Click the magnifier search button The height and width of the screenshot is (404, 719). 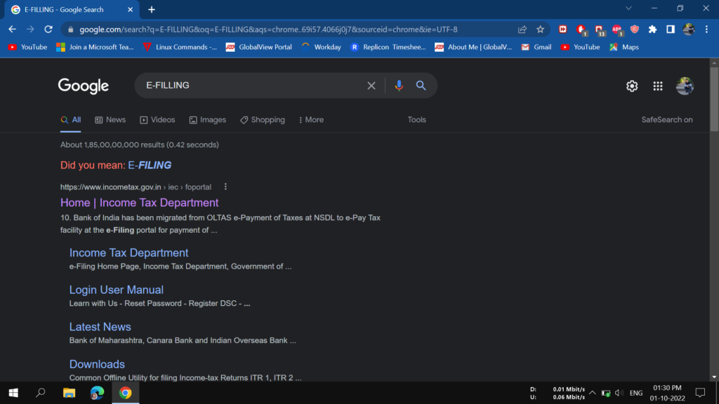click(x=421, y=86)
